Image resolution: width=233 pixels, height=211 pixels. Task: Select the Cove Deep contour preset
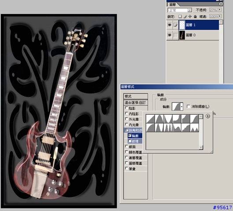pyautogui.click(x=177, y=119)
